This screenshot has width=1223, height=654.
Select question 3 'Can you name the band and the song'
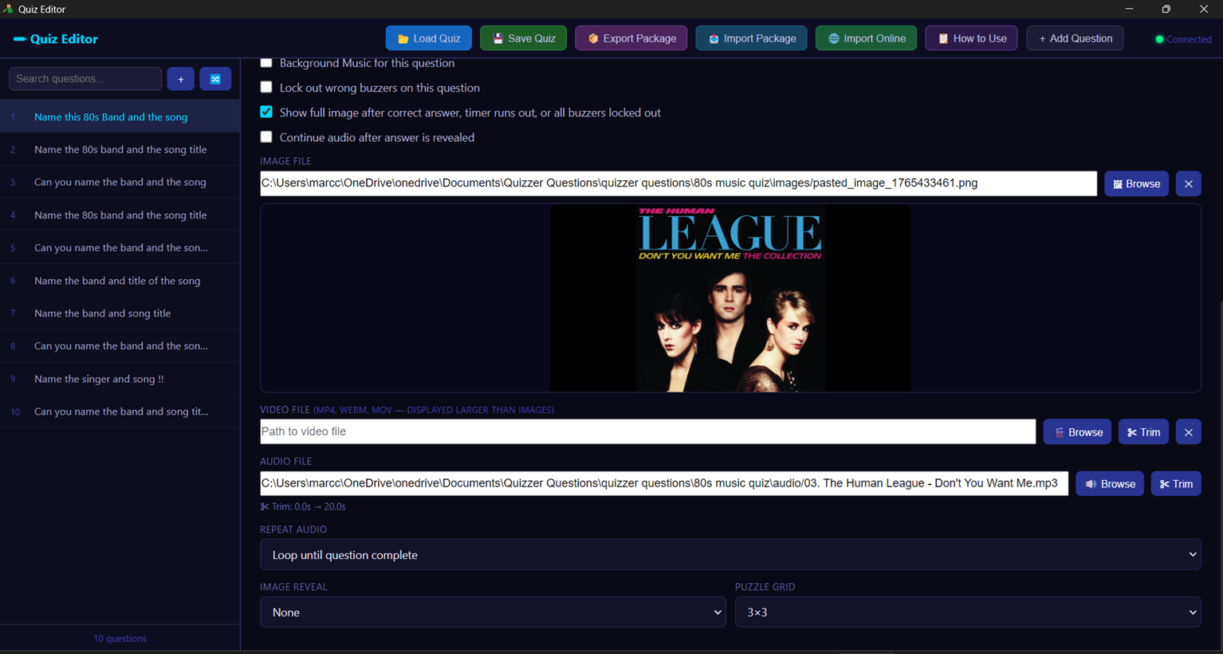120,182
